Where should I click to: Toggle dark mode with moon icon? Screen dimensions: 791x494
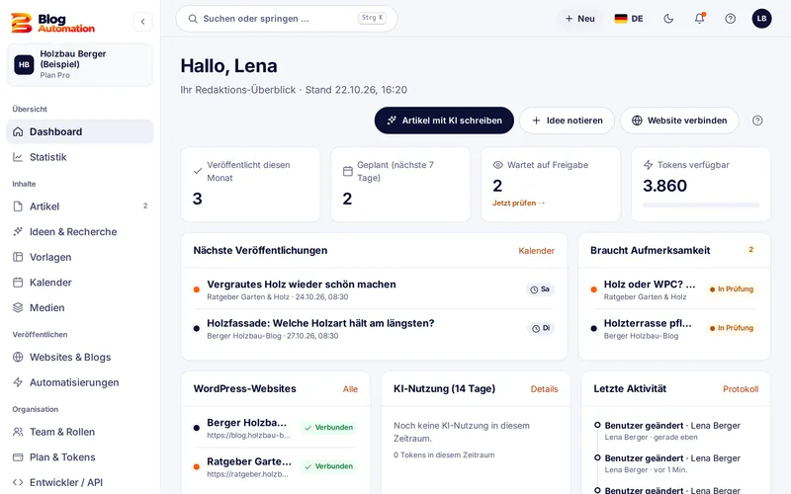coord(668,19)
